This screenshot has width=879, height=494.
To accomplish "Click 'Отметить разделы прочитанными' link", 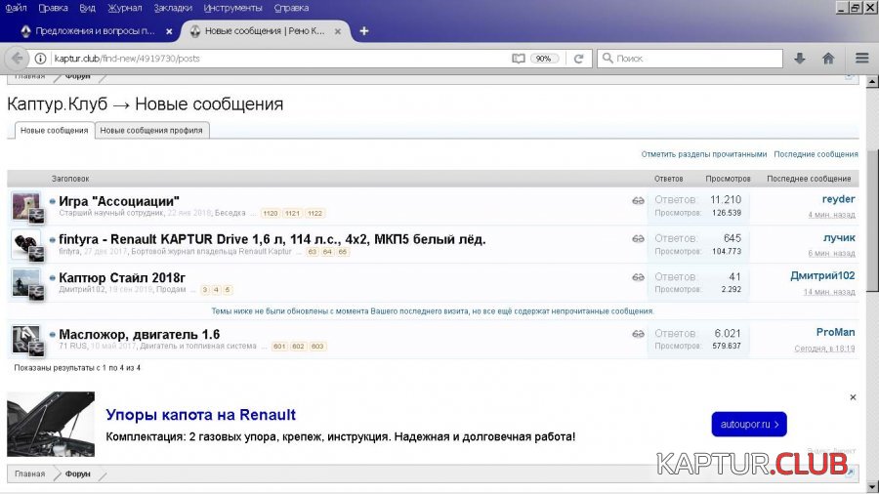I will pyautogui.click(x=703, y=154).
